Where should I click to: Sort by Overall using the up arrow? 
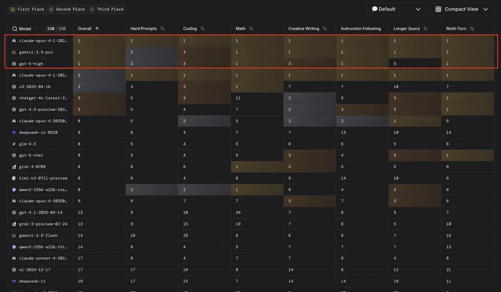coord(97,29)
